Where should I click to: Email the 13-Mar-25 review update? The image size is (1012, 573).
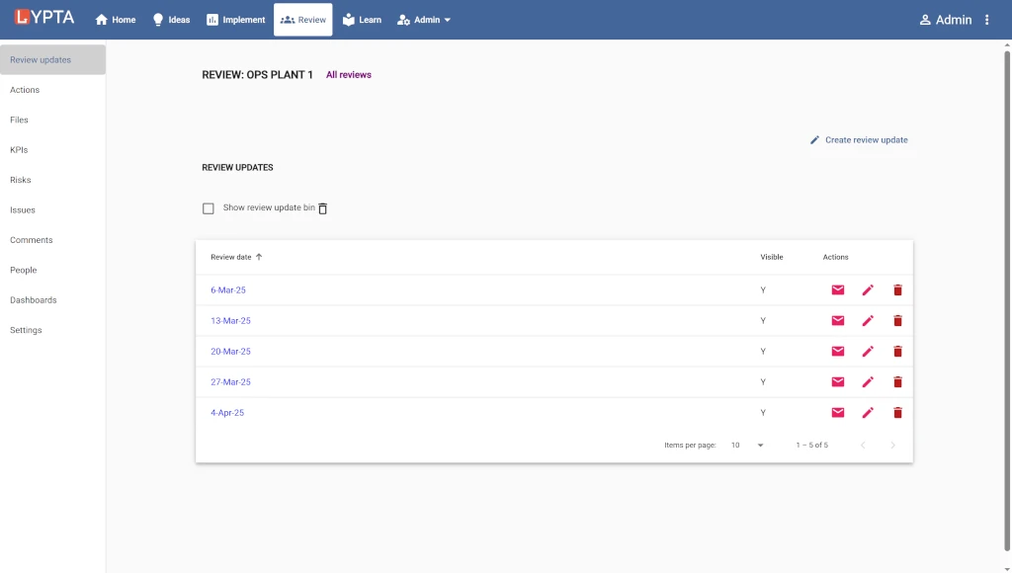[838, 321]
